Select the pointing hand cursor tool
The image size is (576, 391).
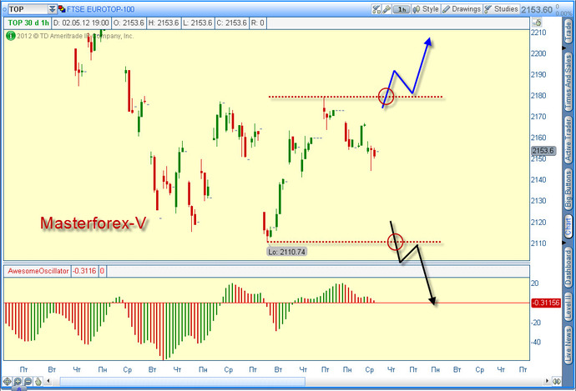(x=38, y=382)
